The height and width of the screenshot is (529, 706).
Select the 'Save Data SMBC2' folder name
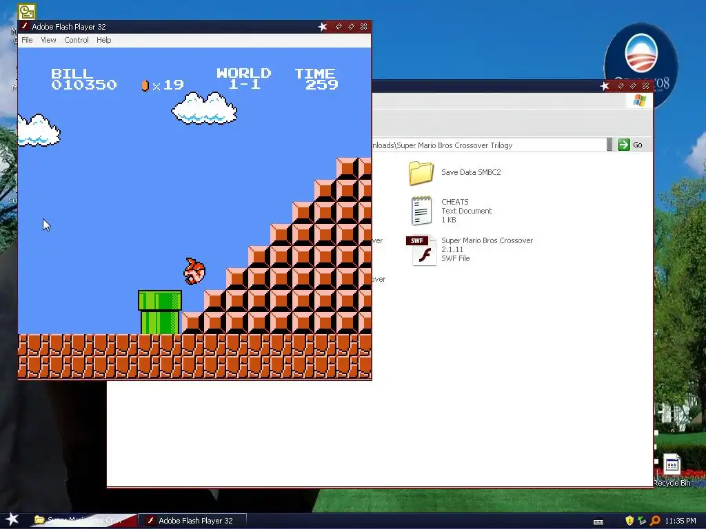471,172
